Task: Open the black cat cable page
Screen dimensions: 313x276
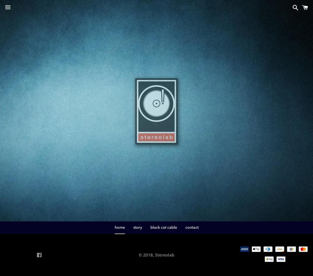Action: [x=164, y=228]
